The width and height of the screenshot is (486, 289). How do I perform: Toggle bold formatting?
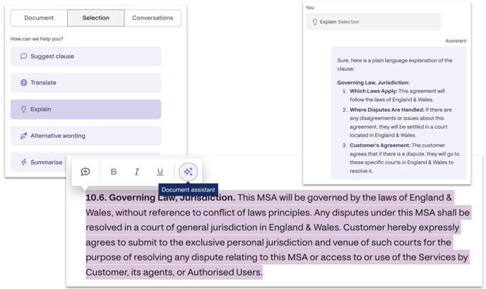[x=113, y=172]
